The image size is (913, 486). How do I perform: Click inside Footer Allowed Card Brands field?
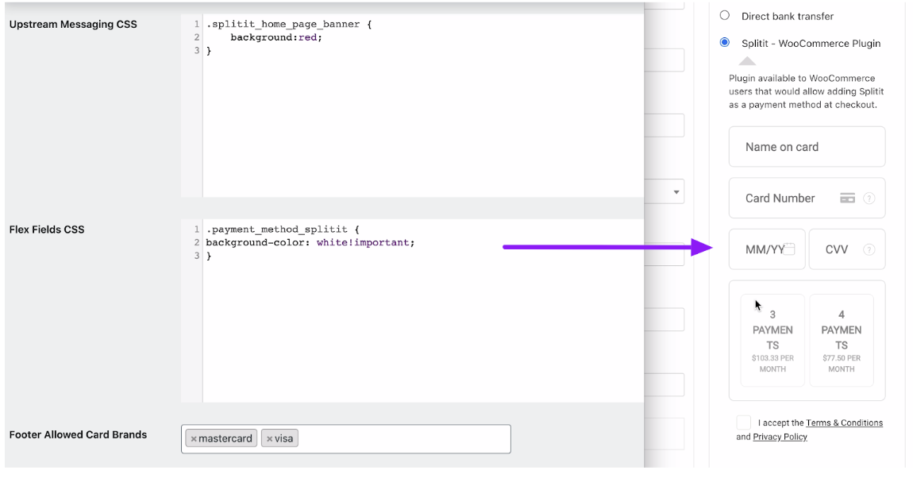coord(346,439)
